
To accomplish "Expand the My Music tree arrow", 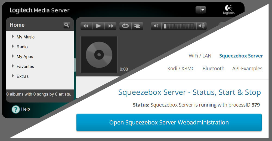I will (13, 36).
